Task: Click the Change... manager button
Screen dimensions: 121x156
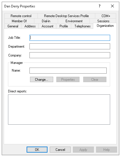Action: coord(41,79)
